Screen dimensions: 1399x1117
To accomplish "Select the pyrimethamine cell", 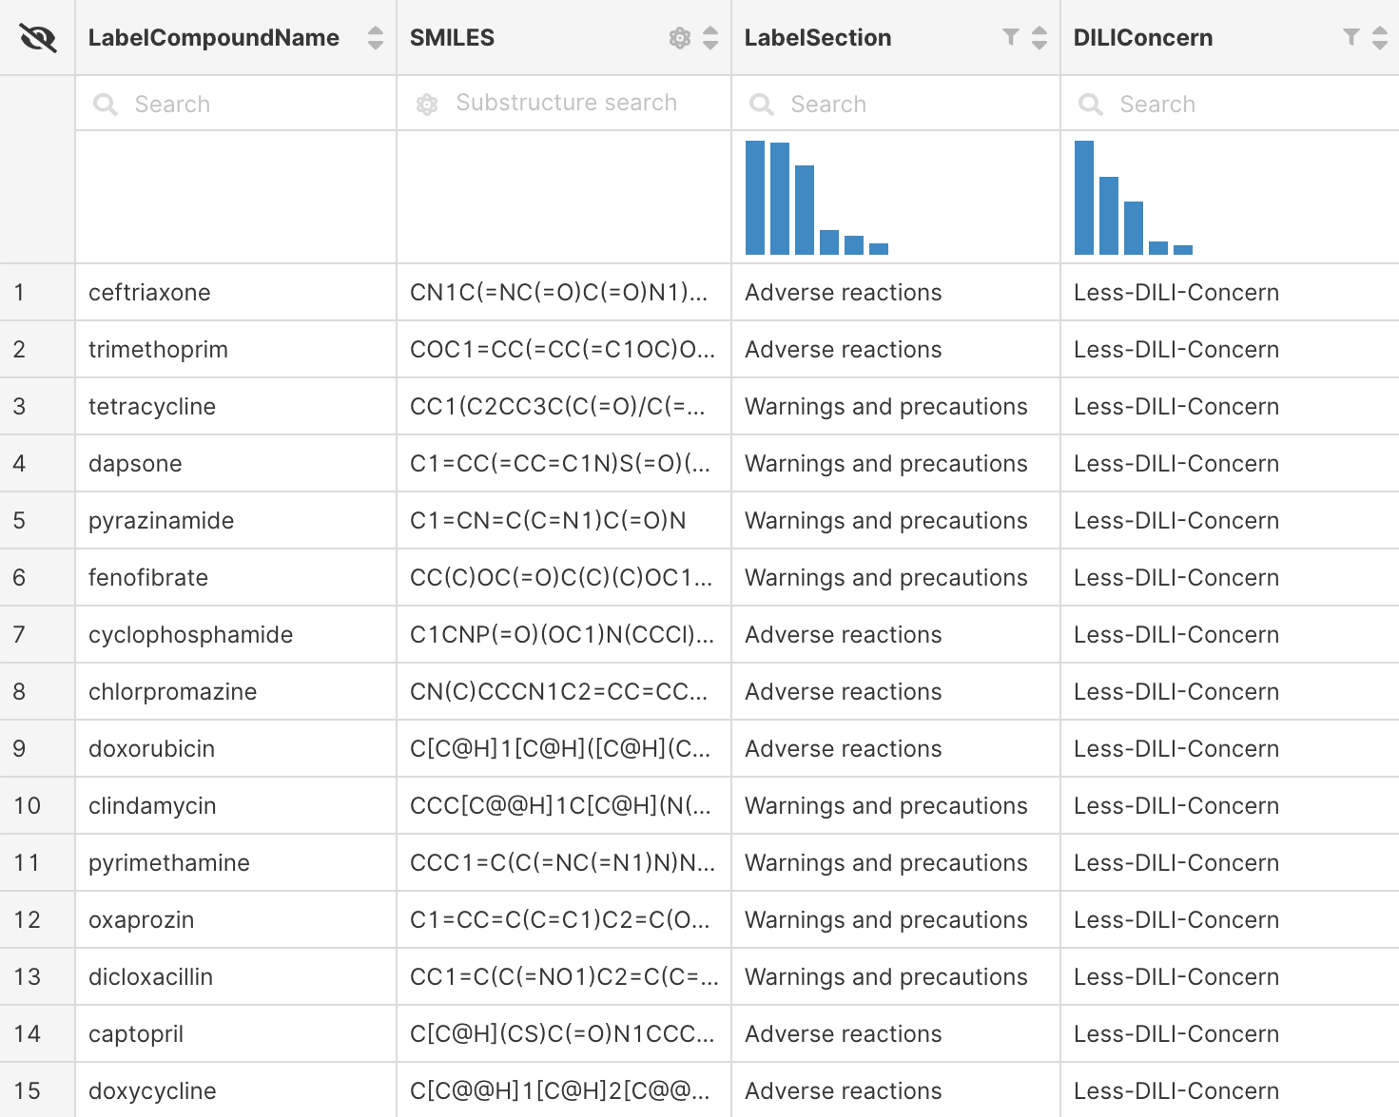I will tap(236, 862).
